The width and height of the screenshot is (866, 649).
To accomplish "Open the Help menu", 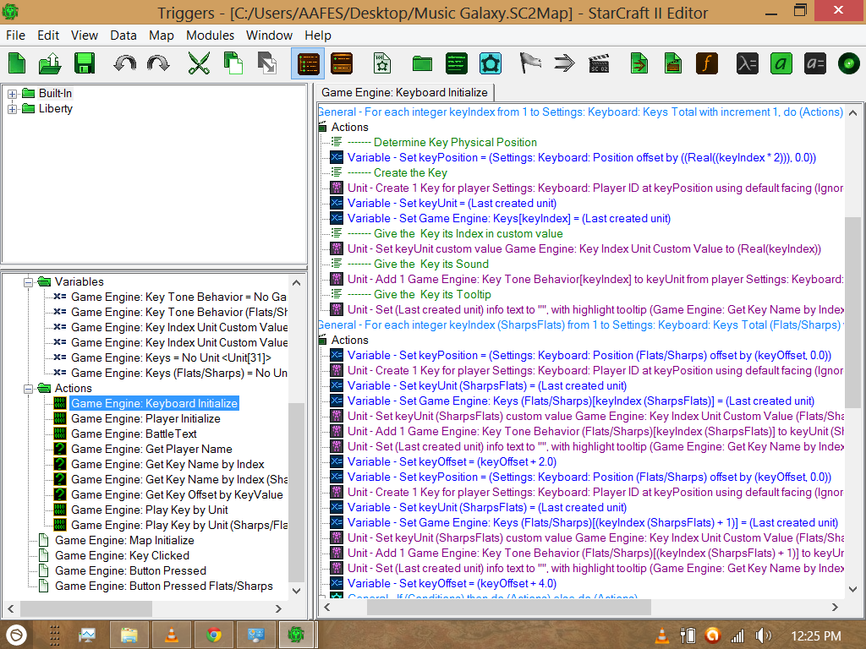I will coord(318,35).
